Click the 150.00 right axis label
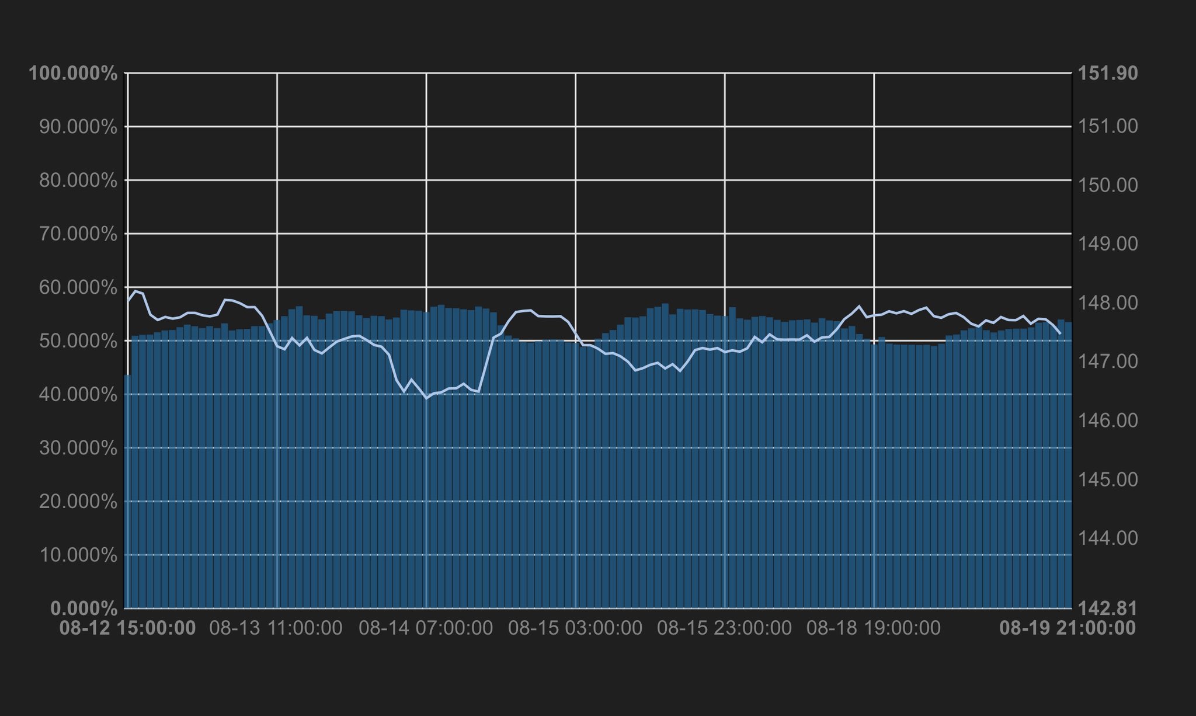1196x716 pixels. [1107, 185]
